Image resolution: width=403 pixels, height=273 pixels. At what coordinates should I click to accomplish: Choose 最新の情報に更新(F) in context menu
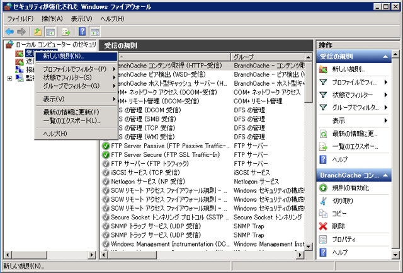(76, 112)
